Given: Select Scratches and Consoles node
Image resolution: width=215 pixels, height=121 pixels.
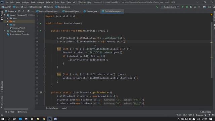Looking at the screenshot, I should (x=18, y=34).
